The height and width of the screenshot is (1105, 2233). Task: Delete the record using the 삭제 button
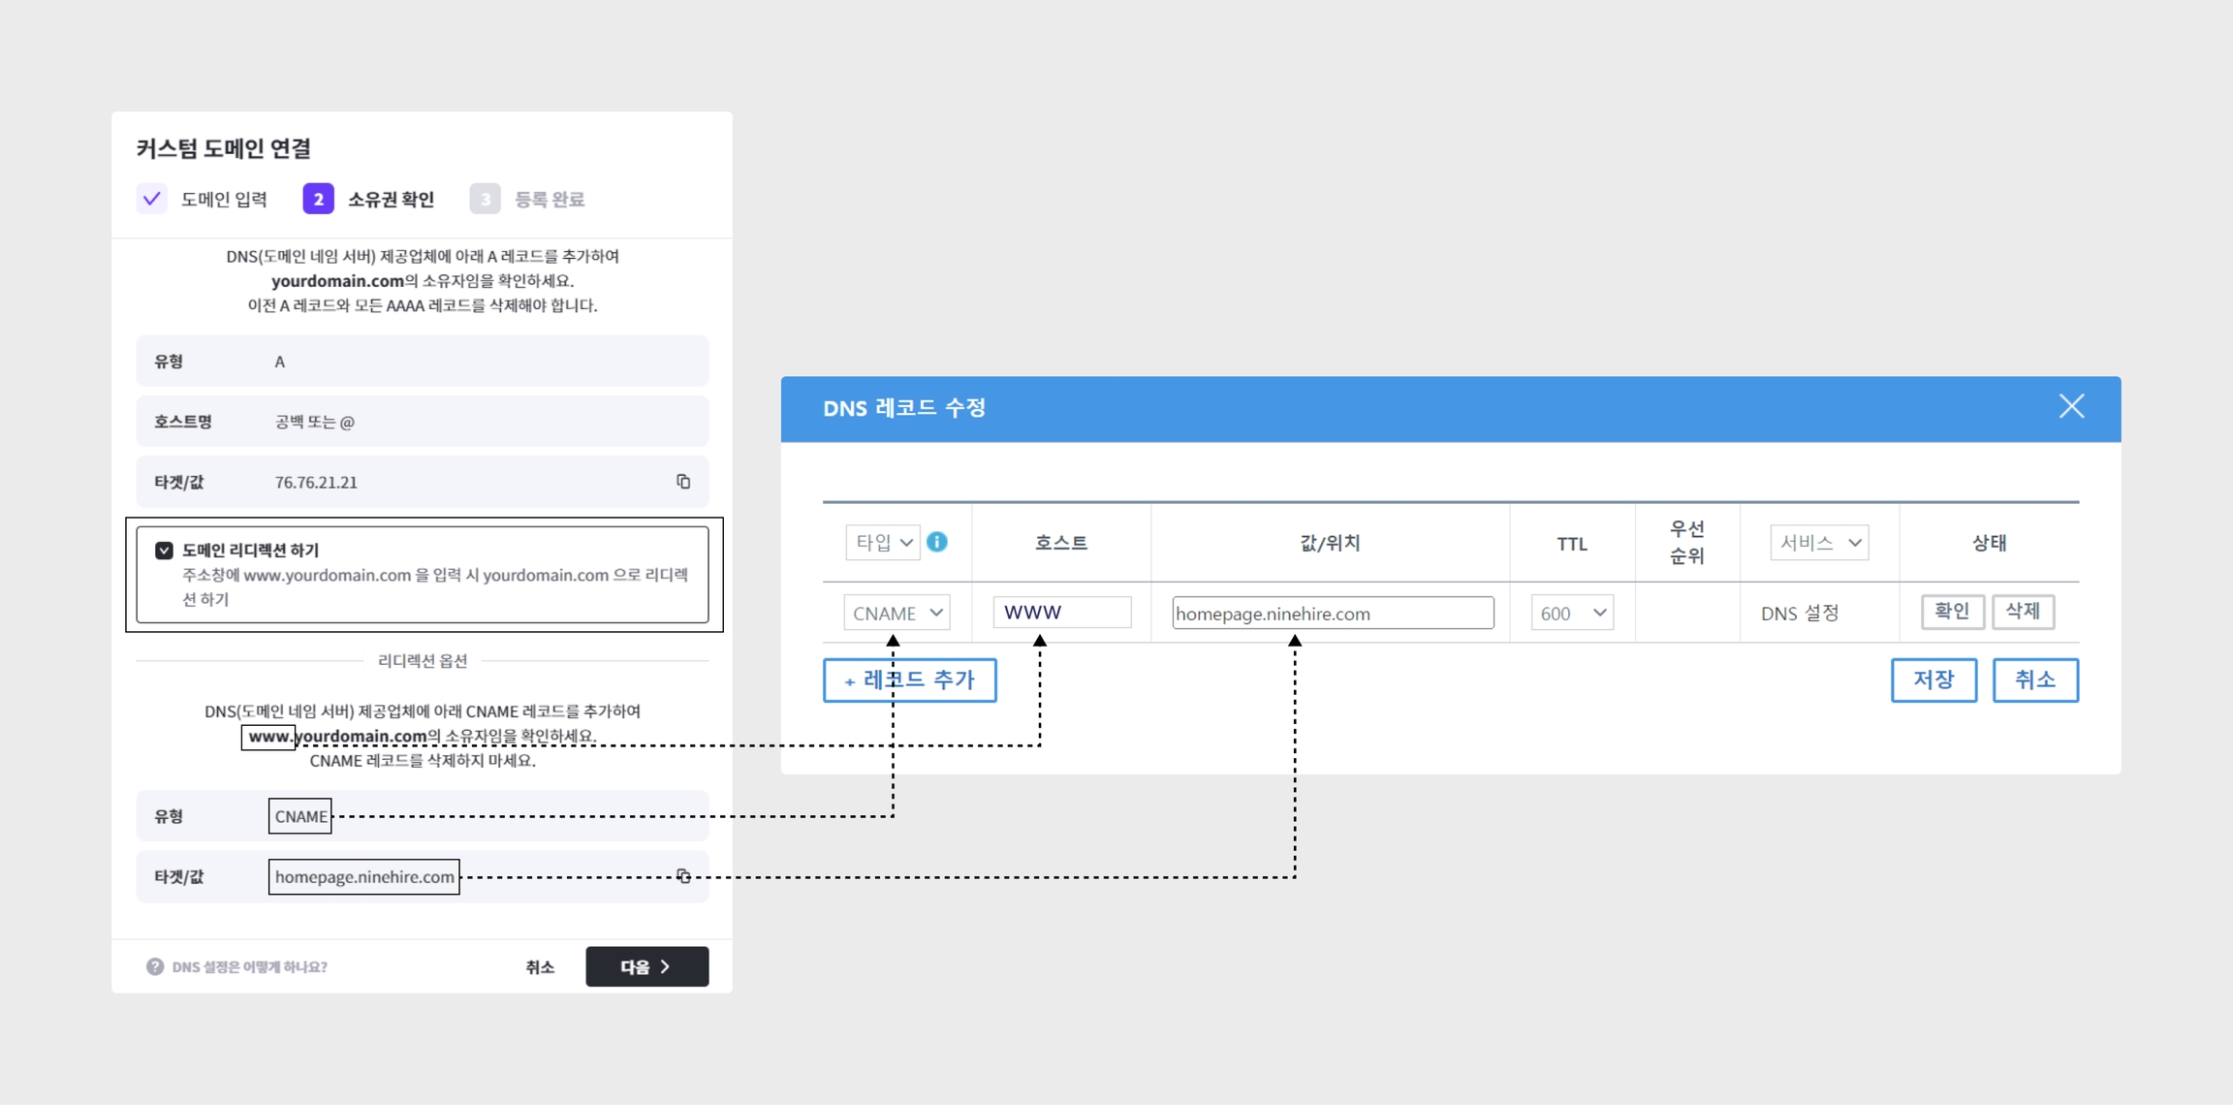click(x=2023, y=612)
